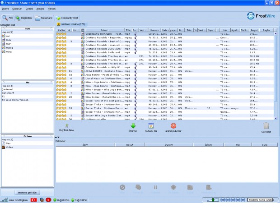This screenshot has height=203, width=280.
Task: Click the green download speed arrow in status bar
Action: point(55,200)
